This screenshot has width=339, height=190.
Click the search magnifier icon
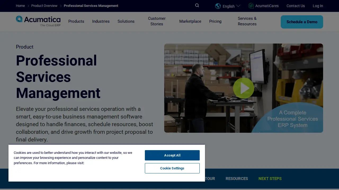pyautogui.click(x=197, y=6)
